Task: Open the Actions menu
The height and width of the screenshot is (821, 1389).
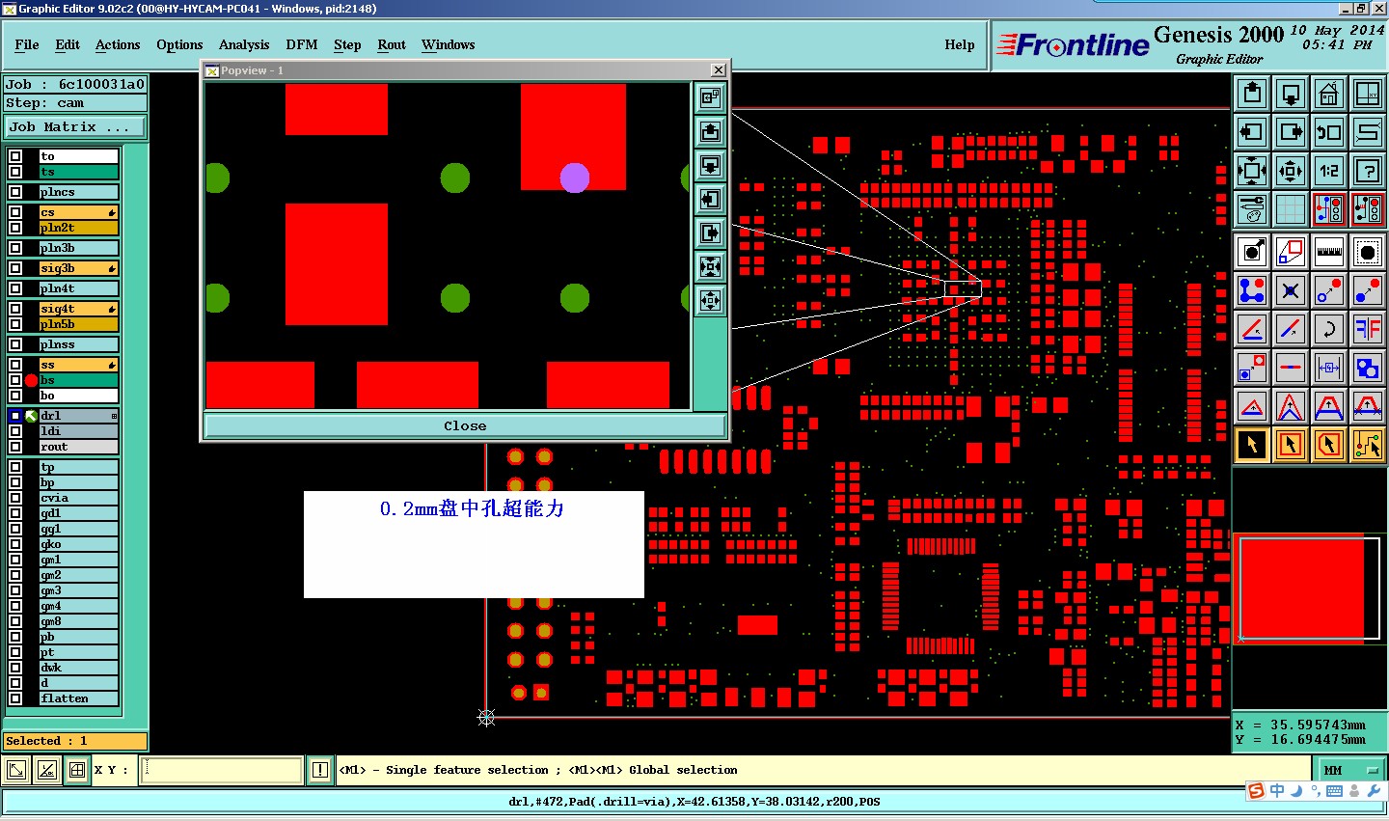Action: tap(118, 44)
